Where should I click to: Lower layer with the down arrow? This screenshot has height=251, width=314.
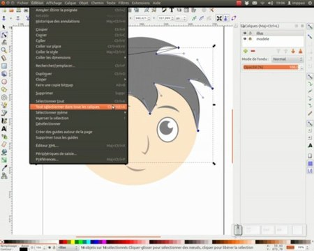293,51
